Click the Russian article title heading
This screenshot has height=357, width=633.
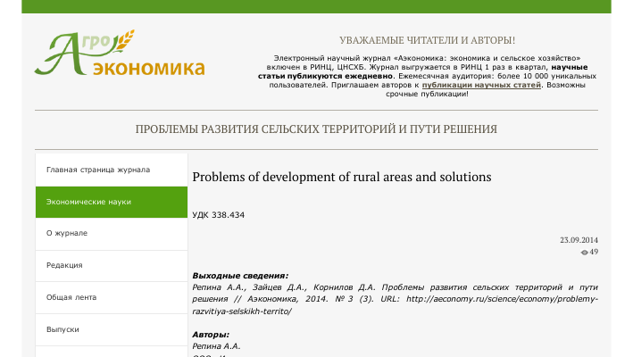click(x=316, y=129)
